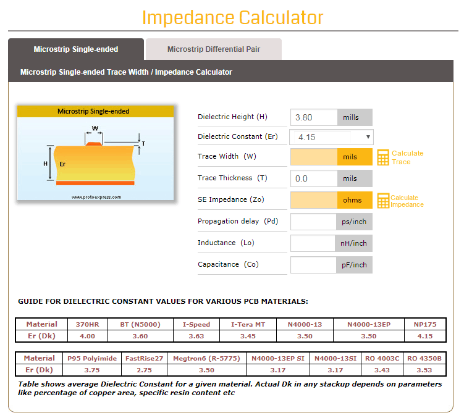This screenshot has width=464, height=418.
Task: Click the N4000-13SI material cell
Action: [x=335, y=358]
